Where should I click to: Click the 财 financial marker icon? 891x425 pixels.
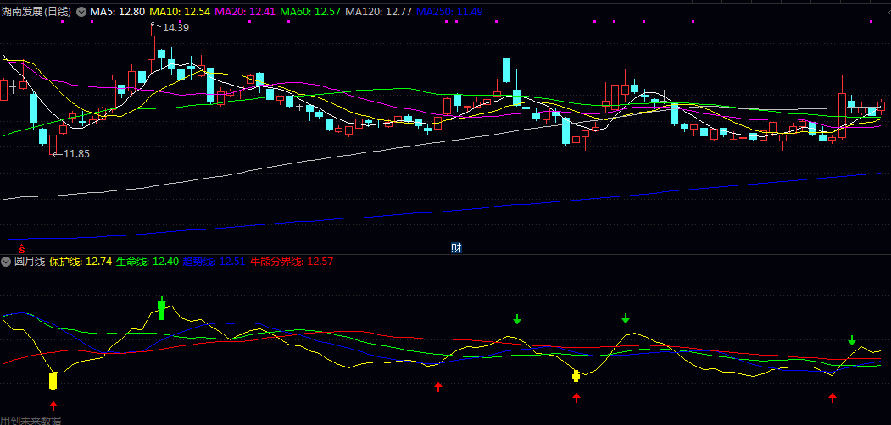(x=456, y=247)
